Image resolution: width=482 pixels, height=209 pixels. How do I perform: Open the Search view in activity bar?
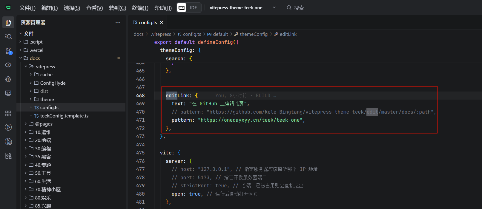click(x=8, y=36)
